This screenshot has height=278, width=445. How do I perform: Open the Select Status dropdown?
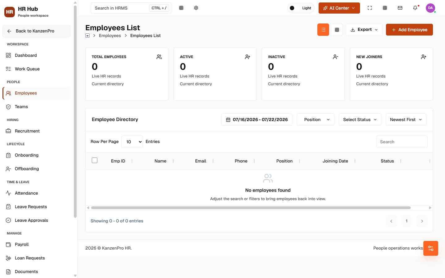(x=360, y=120)
